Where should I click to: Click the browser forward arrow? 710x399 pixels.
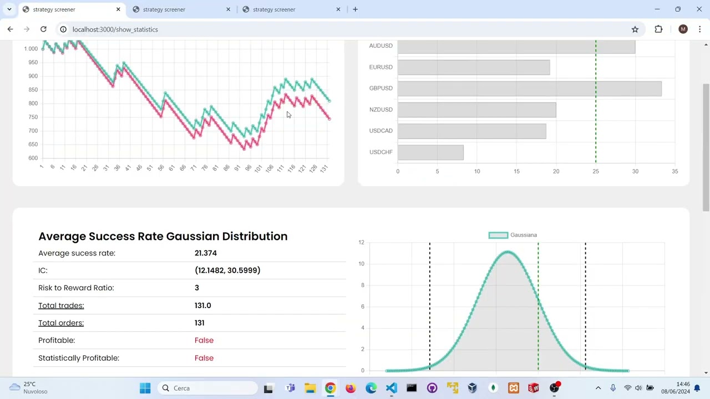27,29
